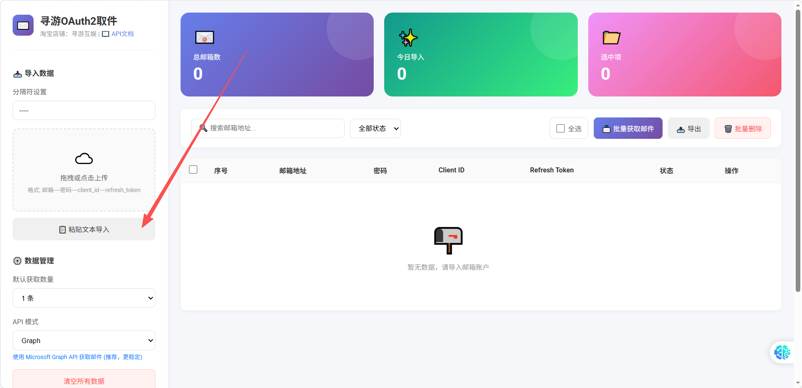The image size is (802, 388).
Task: Click the 导入数据 section icon
Action: click(x=18, y=74)
